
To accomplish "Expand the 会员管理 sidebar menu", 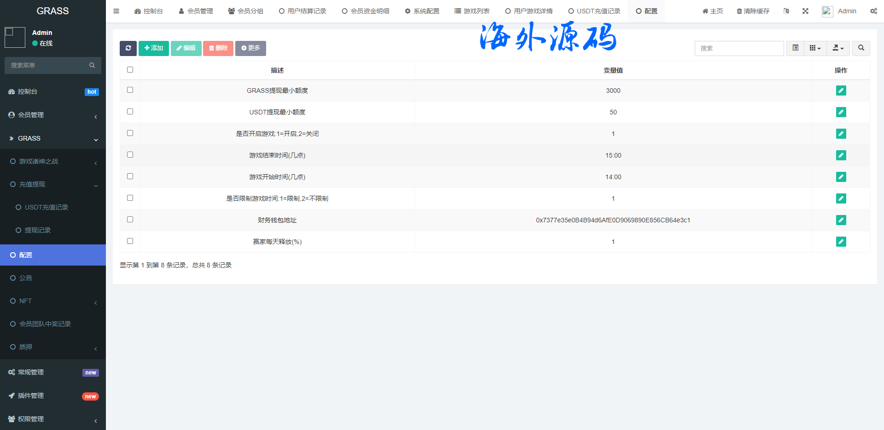I will click(52, 115).
